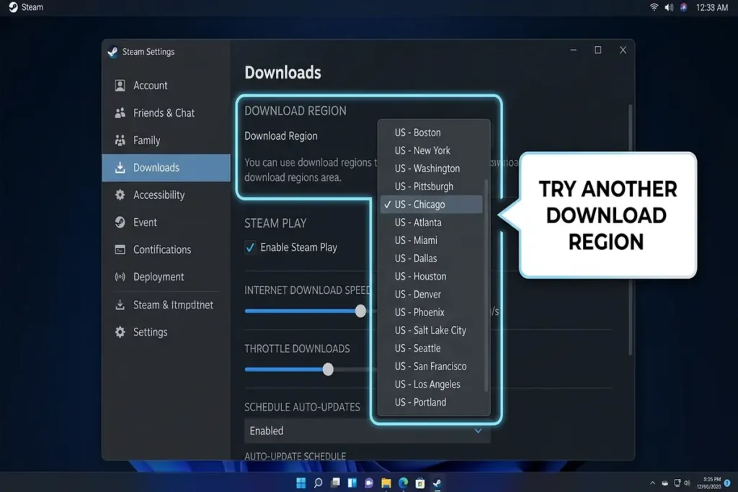Click the Settings gear icon in sidebar
The height and width of the screenshot is (492, 738).
click(120, 331)
